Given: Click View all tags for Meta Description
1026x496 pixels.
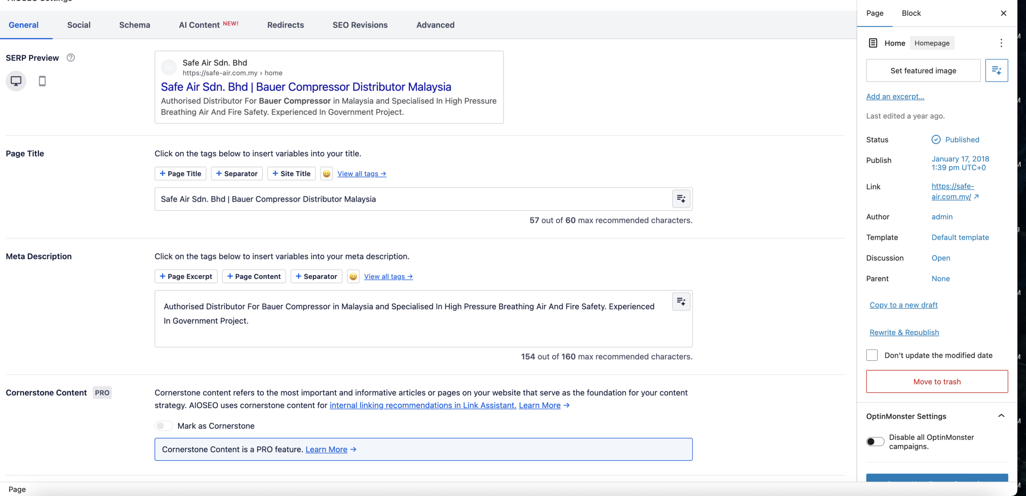Looking at the screenshot, I should click(388, 276).
